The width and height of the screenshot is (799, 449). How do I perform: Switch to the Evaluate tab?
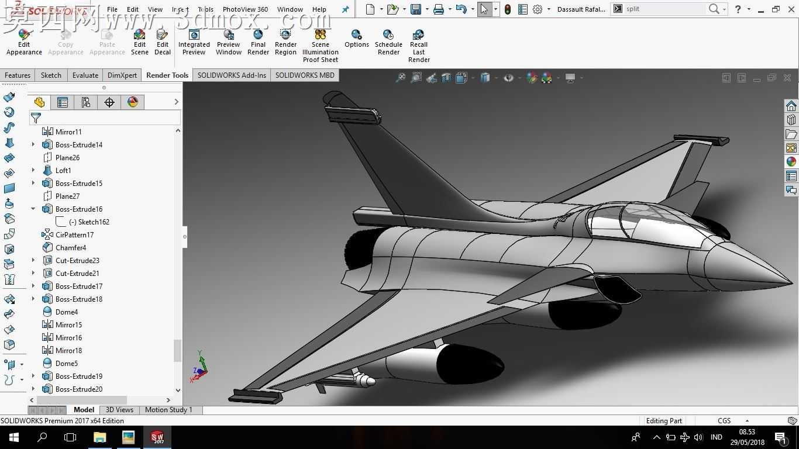85,75
